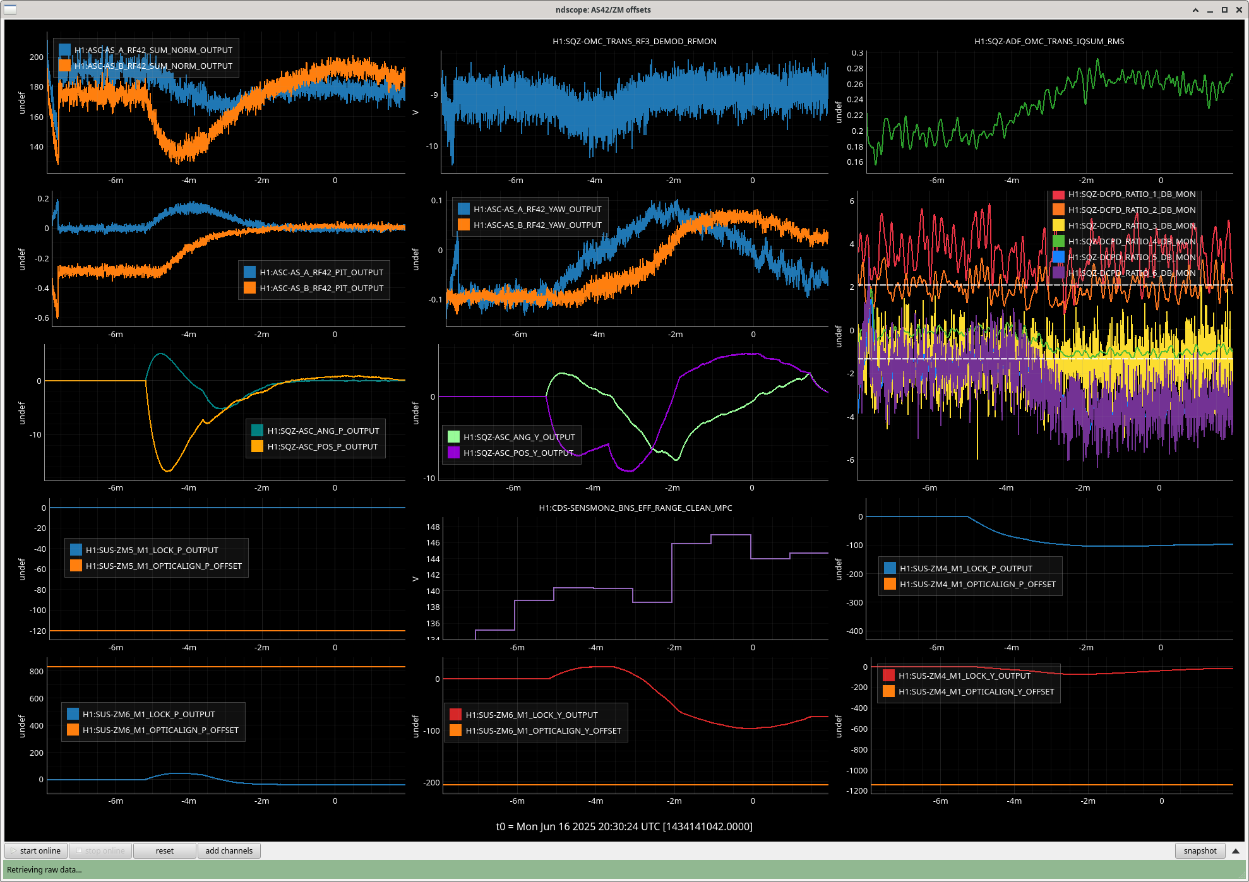Click blue swatch for AS_A_RF42_PIT_OUTPUT

coord(250,272)
